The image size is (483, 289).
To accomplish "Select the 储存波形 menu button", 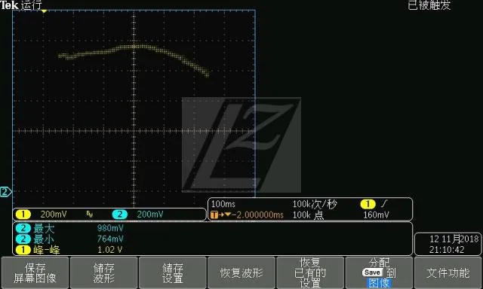I will tap(104, 272).
